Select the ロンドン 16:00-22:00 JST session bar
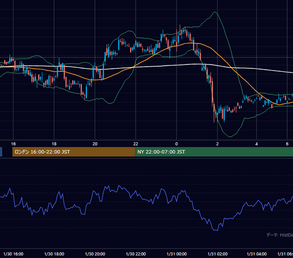This screenshot has width=293, height=258. click(x=74, y=152)
